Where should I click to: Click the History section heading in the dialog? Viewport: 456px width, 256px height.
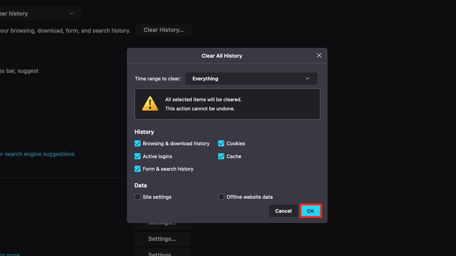click(x=144, y=132)
